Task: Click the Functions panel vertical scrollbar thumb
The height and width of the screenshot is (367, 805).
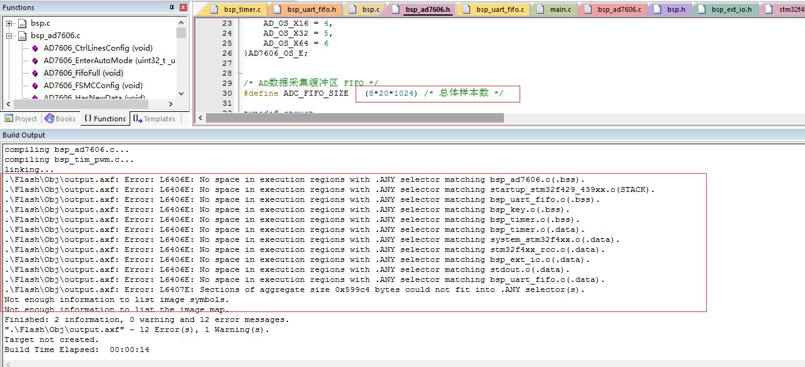Action: point(182,33)
